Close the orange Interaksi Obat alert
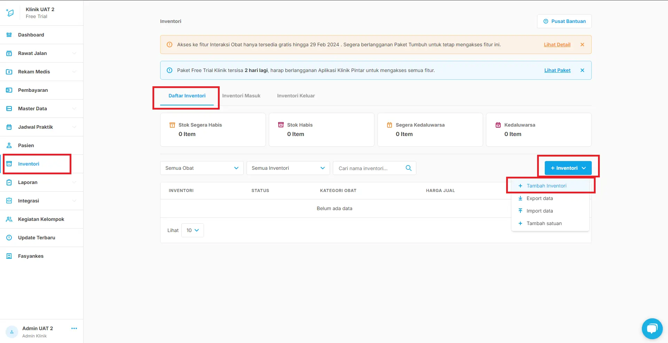 (582, 45)
